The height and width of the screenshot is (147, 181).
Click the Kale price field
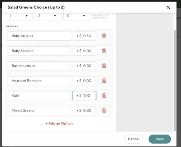click(84, 95)
